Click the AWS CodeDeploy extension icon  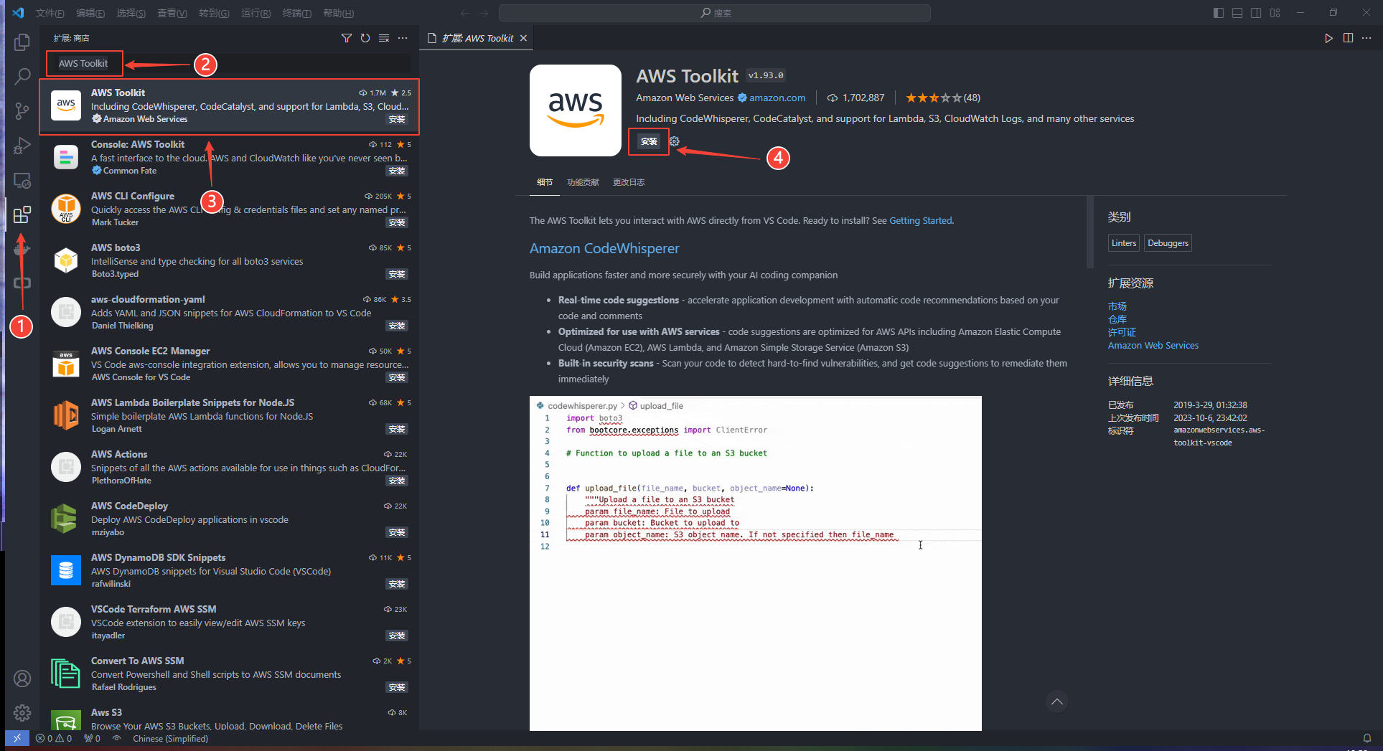coord(66,519)
